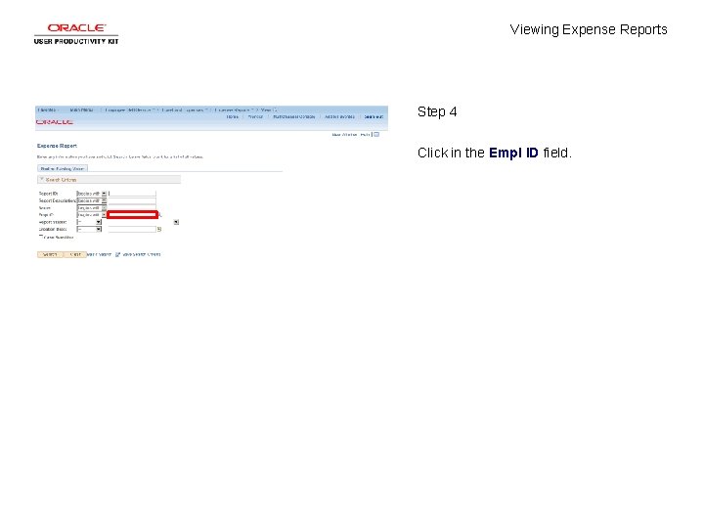
Task: Open the Main Menu dropdown
Action: coord(82,110)
